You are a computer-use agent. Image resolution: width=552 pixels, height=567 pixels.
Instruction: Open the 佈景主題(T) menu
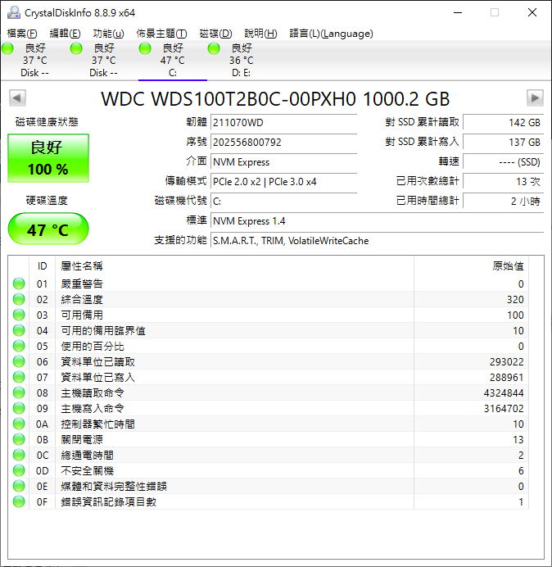point(161,34)
